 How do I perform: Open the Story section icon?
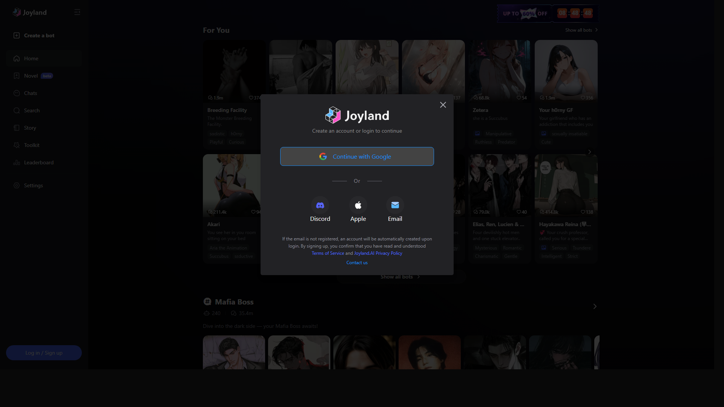pyautogui.click(x=16, y=128)
